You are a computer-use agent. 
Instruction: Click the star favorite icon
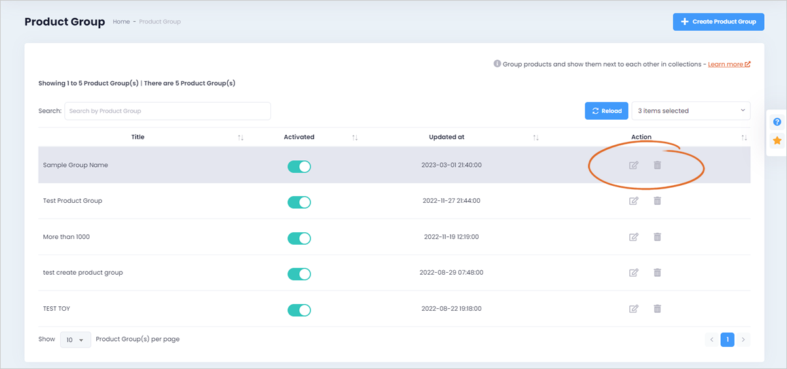[777, 141]
